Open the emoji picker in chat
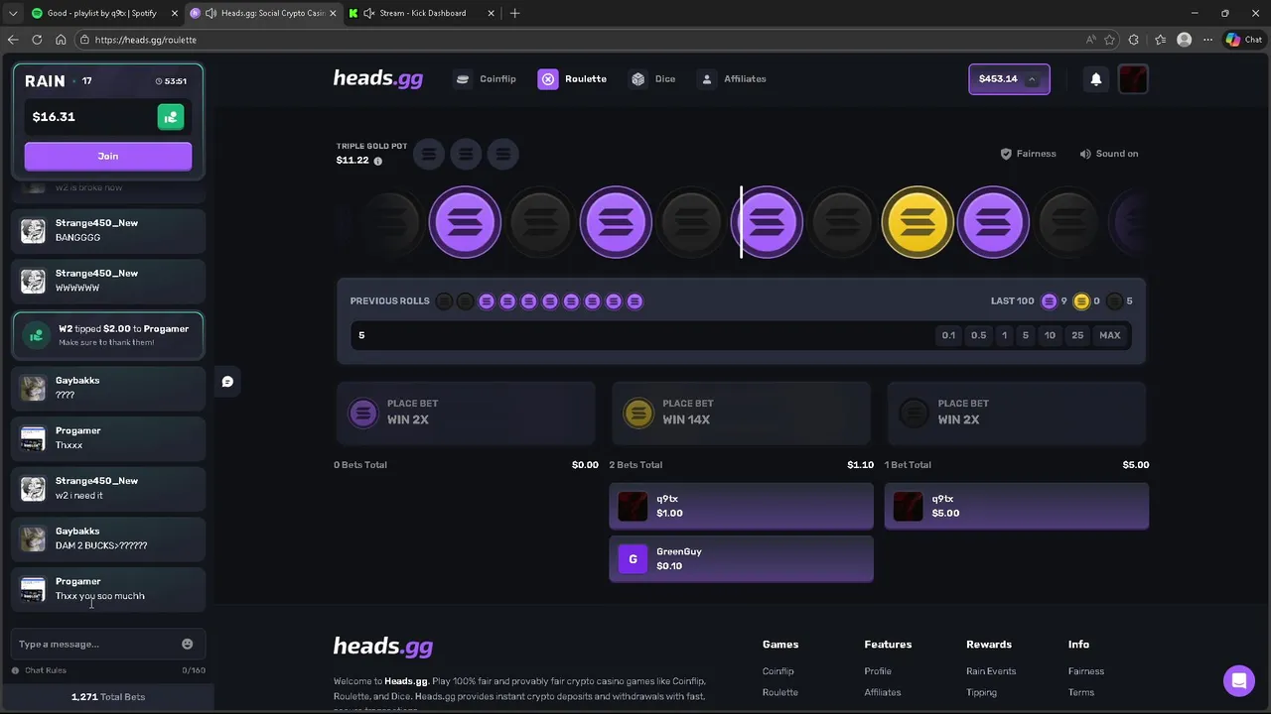The image size is (1271, 714). [187, 645]
